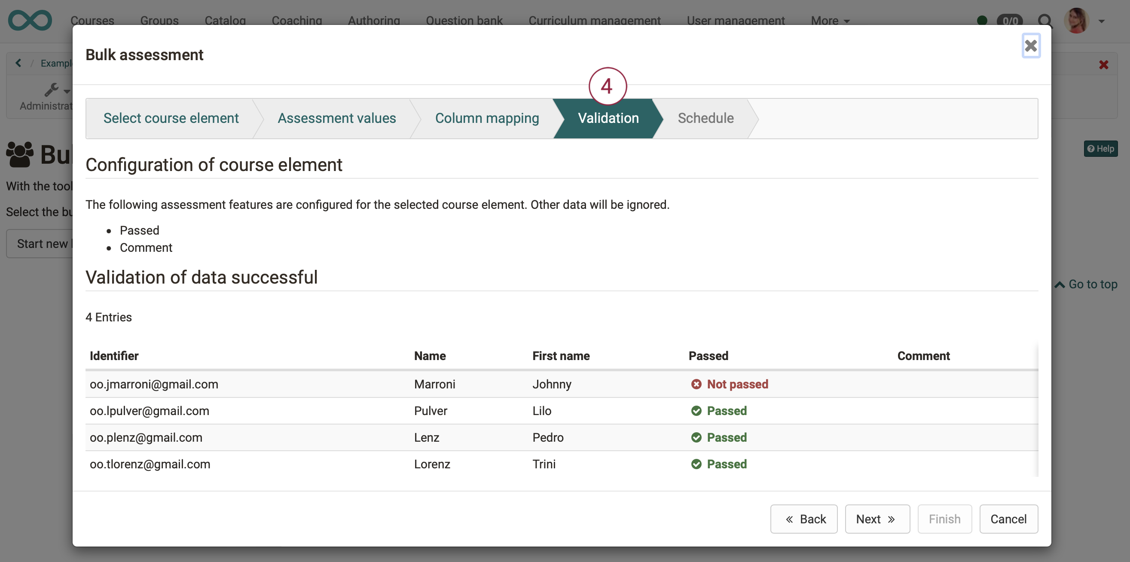Open the Question bank menu
1130x562 pixels.
(x=464, y=21)
